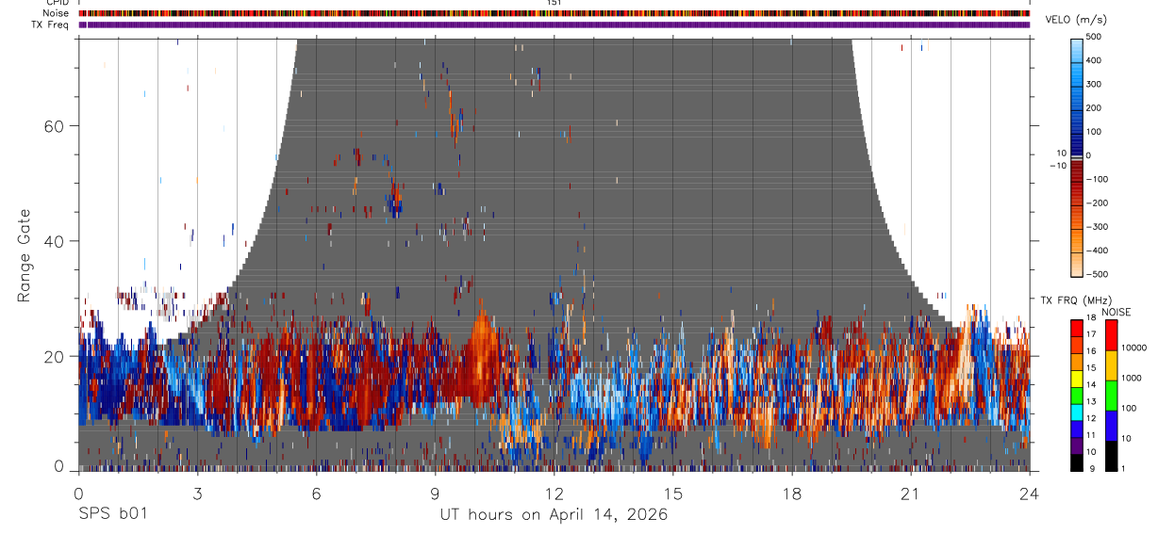The width and height of the screenshot is (1158, 534).
Task: Click the 'Noise' row label at top
Action: click(x=57, y=14)
